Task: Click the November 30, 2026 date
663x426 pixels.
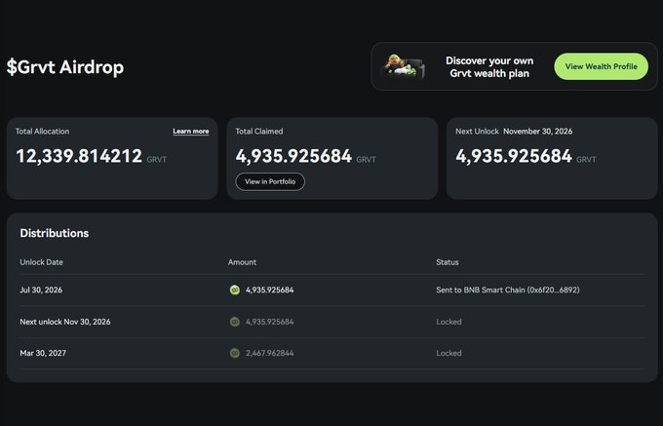Action: click(538, 132)
